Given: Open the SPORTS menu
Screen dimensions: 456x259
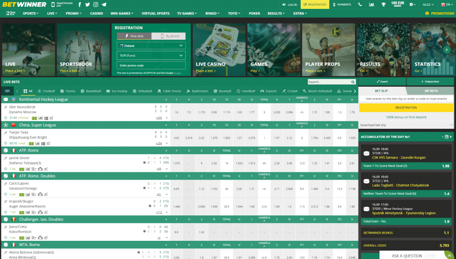Looking at the screenshot, I should [31, 13].
